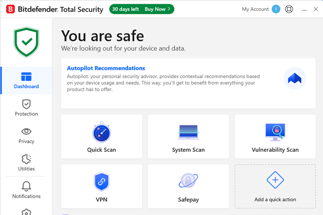Open the My Account menu
This screenshot has height=215, width=323.
pyautogui.click(x=255, y=9)
